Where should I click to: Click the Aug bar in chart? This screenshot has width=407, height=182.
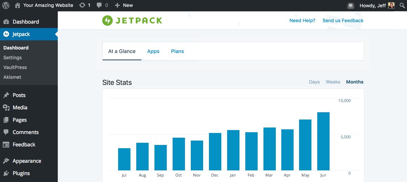click(x=142, y=157)
